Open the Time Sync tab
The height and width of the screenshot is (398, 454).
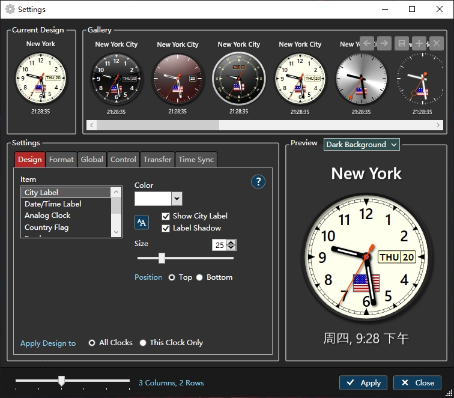[x=196, y=160]
